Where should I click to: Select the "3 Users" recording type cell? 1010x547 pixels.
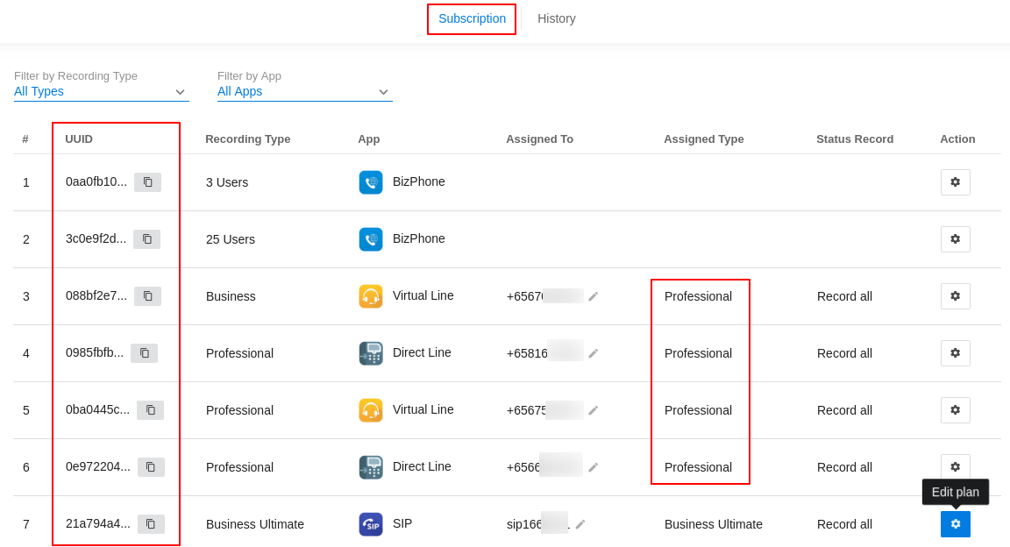(x=227, y=182)
